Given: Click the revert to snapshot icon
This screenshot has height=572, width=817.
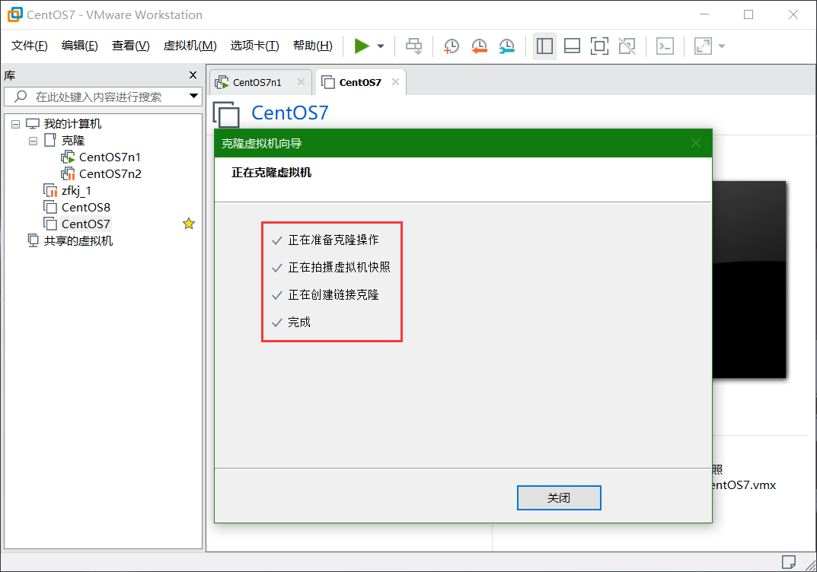Looking at the screenshot, I should point(479,46).
